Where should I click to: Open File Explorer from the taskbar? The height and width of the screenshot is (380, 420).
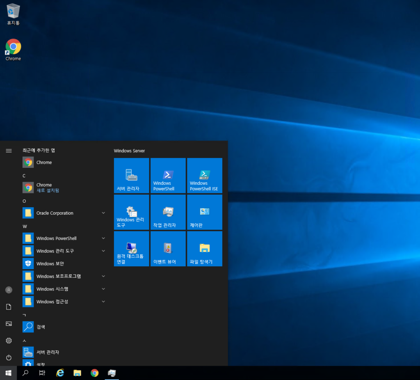click(77, 373)
